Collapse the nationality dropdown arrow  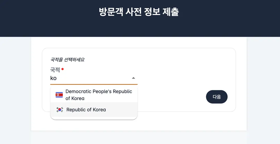tap(134, 78)
